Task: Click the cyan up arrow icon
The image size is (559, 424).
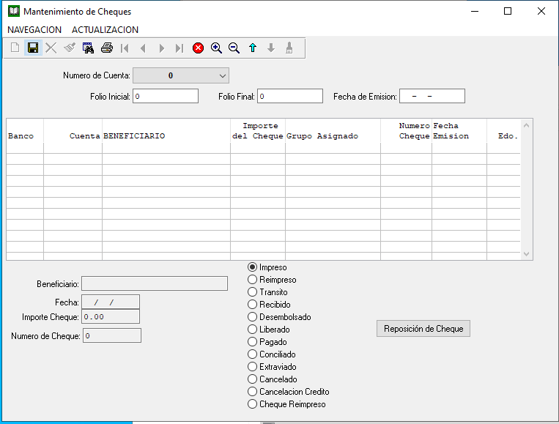Action: pyautogui.click(x=253, y=48)
